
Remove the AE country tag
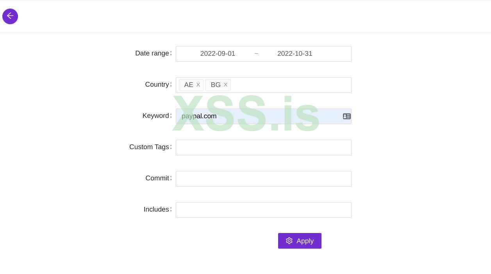coord(198,85)
